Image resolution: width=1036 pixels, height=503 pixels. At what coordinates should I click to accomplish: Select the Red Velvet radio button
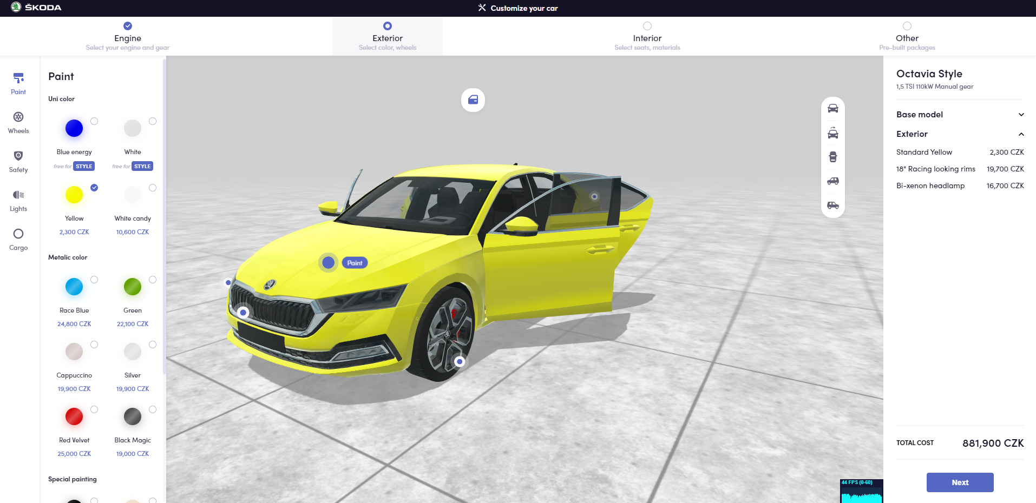[94, 409]
